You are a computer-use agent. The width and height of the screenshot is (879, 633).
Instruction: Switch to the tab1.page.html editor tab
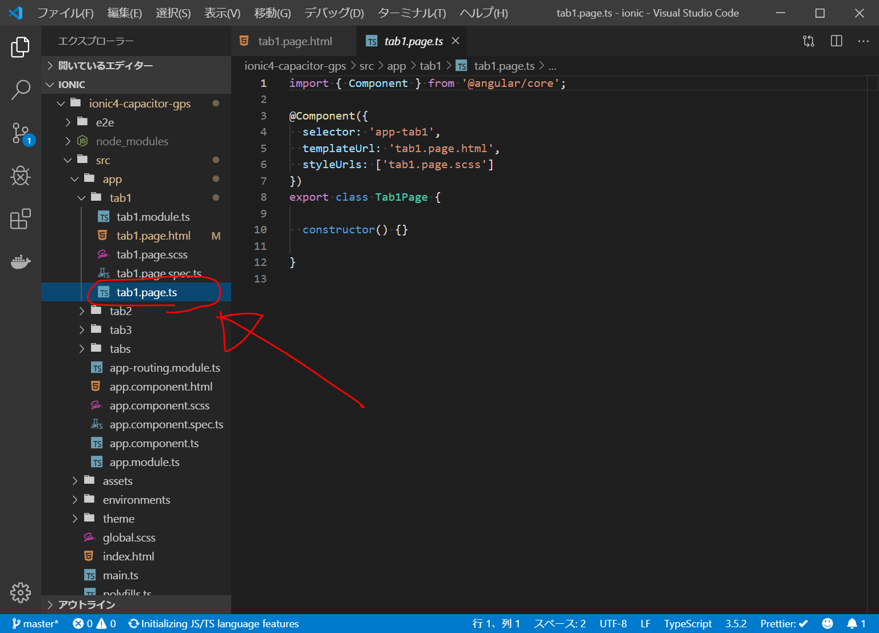[x=294, y=41]
